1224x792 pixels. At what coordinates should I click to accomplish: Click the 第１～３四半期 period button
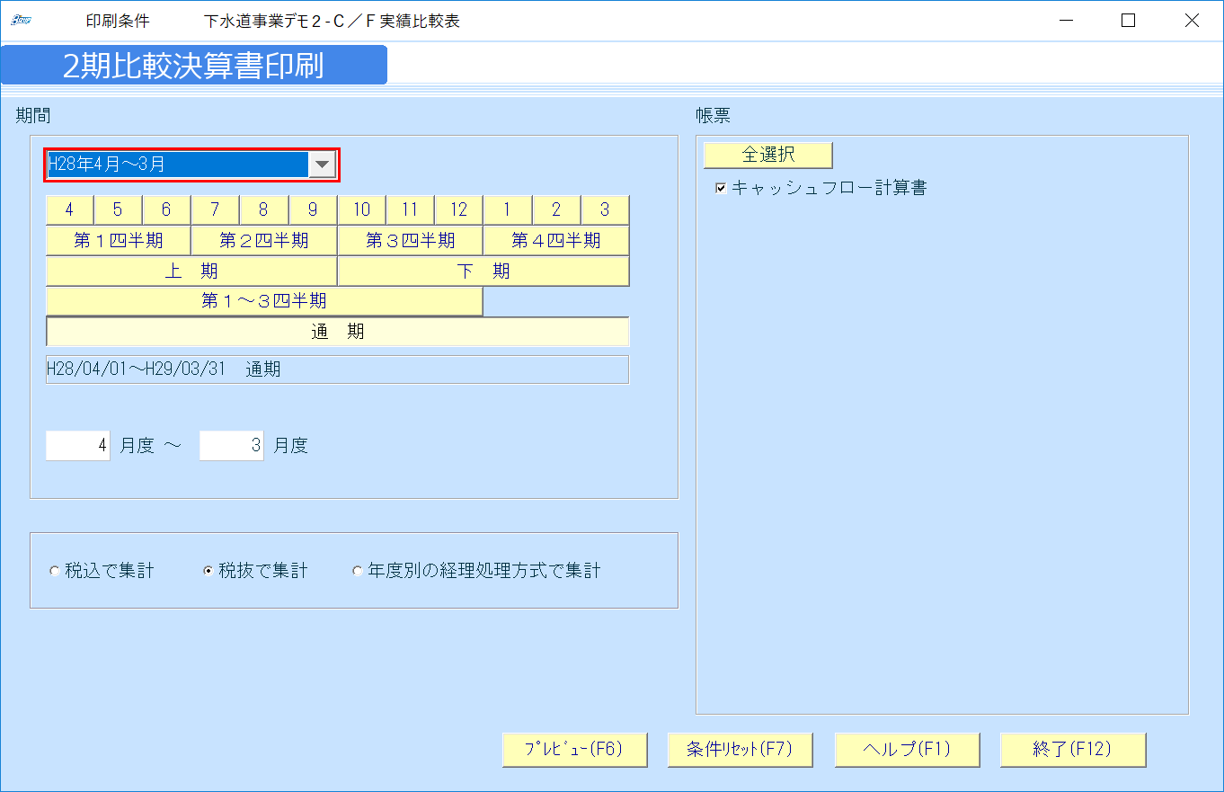click(x=264, y=301)
